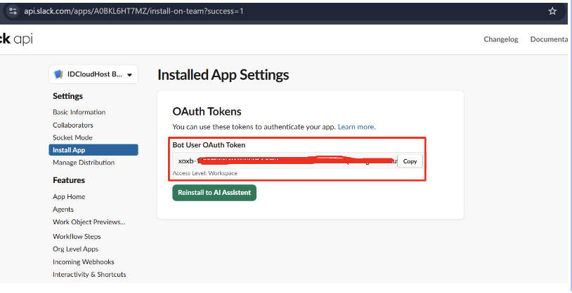
Task: Open Org Level Apps feature
Action: coord(75,249)
